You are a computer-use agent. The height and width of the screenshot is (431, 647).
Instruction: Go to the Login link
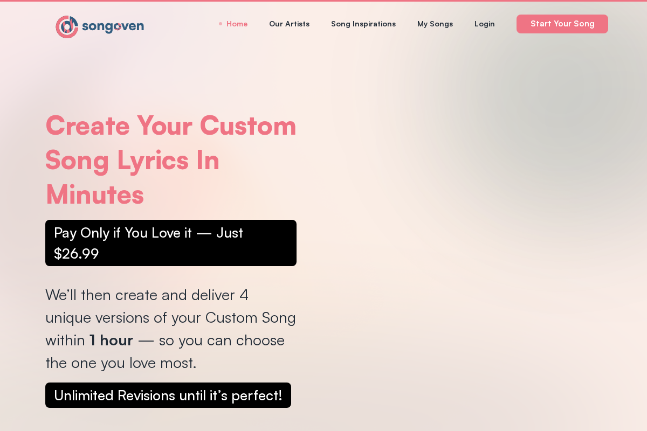coord(484,24)
